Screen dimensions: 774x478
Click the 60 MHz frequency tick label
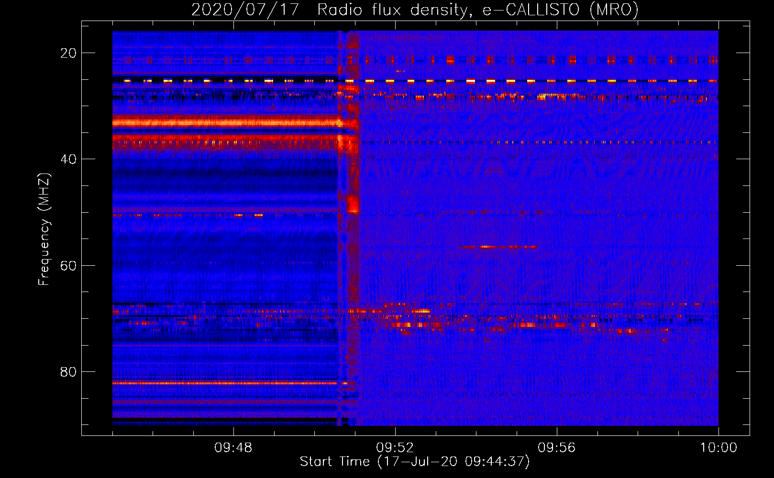68,265
